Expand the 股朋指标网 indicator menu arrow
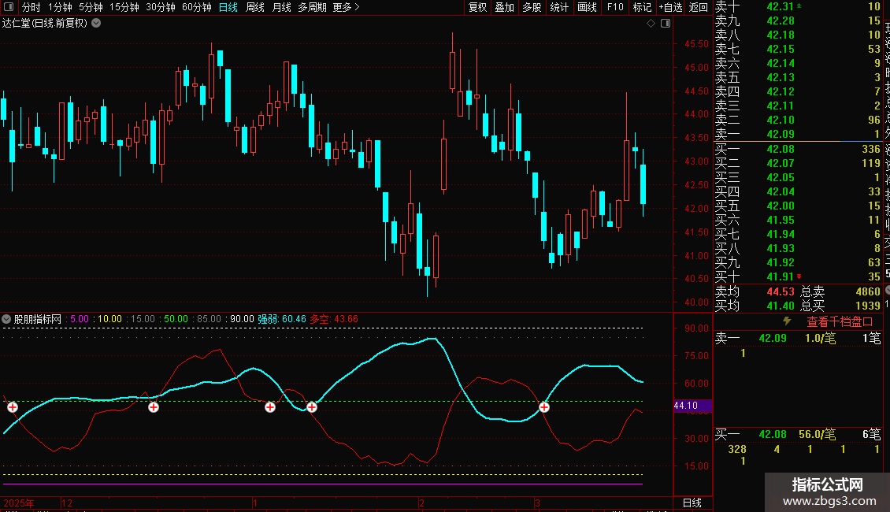The height and width of the screenshot is (512, 890). [x=7, y=319]
